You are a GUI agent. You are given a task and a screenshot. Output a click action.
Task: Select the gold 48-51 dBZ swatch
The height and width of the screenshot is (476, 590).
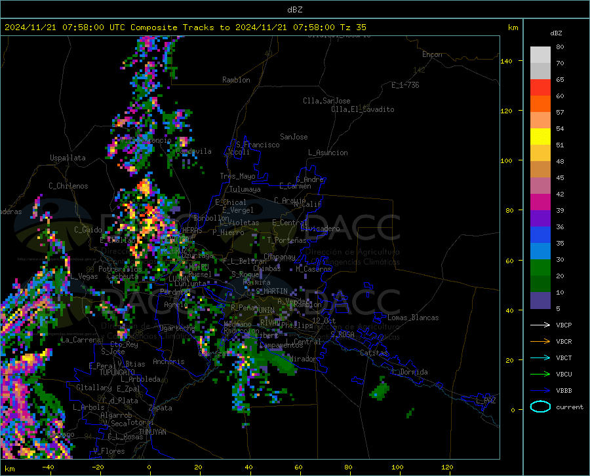point(540,153)
